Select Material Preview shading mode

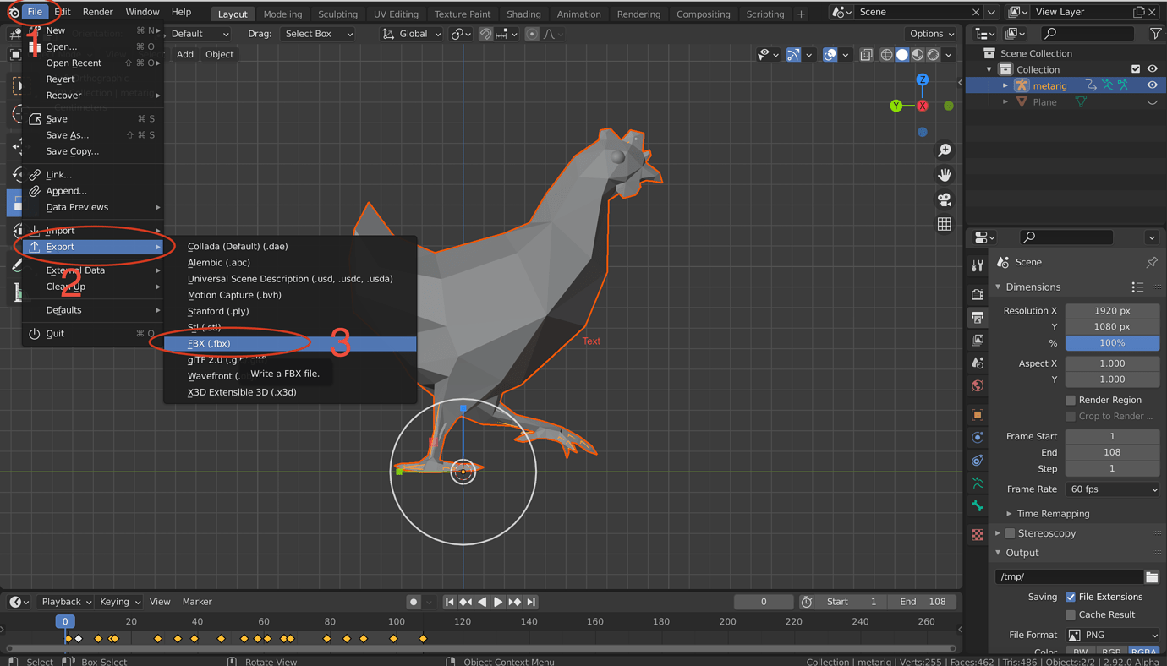917,54
